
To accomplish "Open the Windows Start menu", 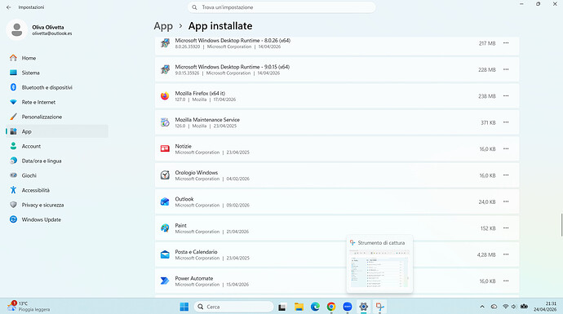I will click(184, 307).
